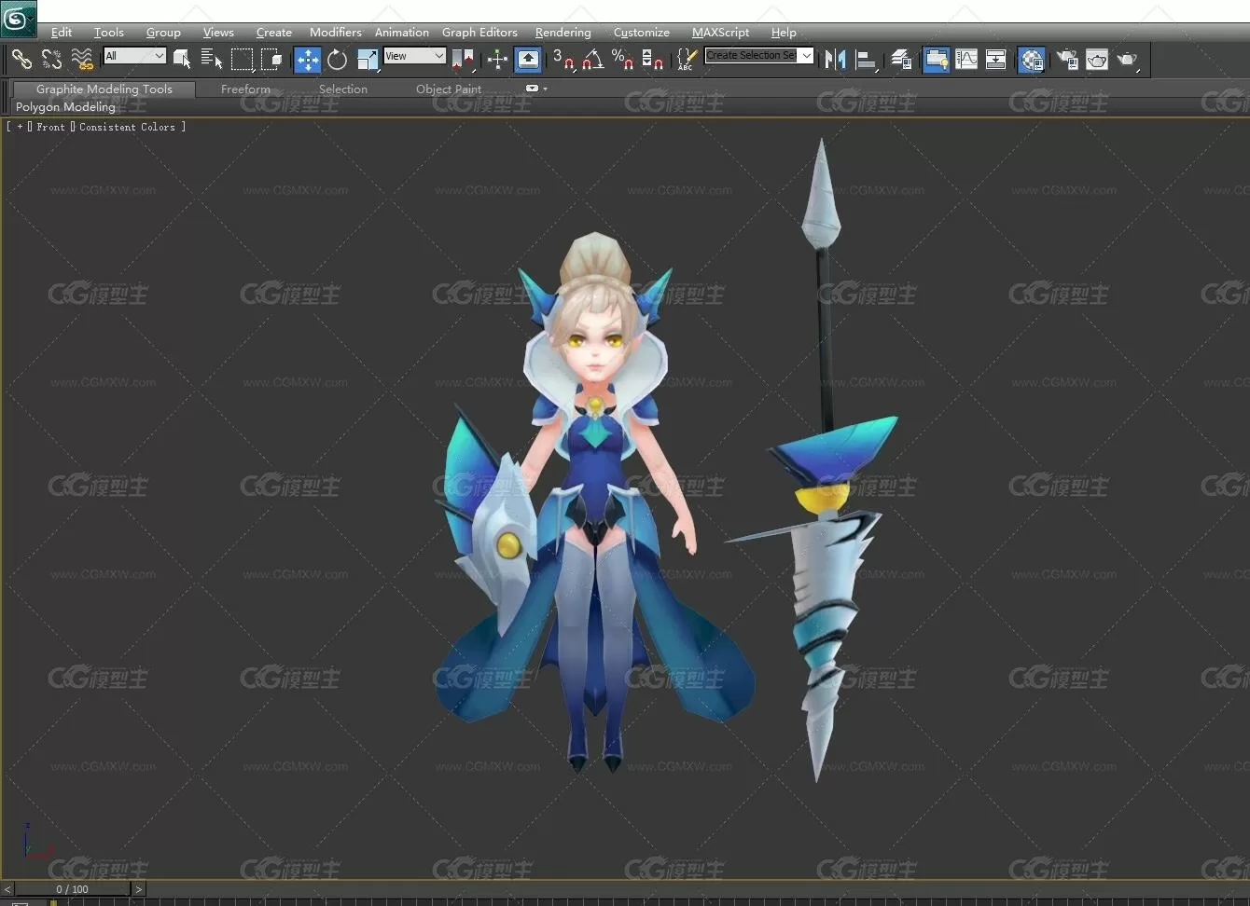Image resolution: width=1250 pixels, height=906 pixels.
Task: Switch to the Graphite Modeling Tools tab
Action: click(x=104, y=89)
